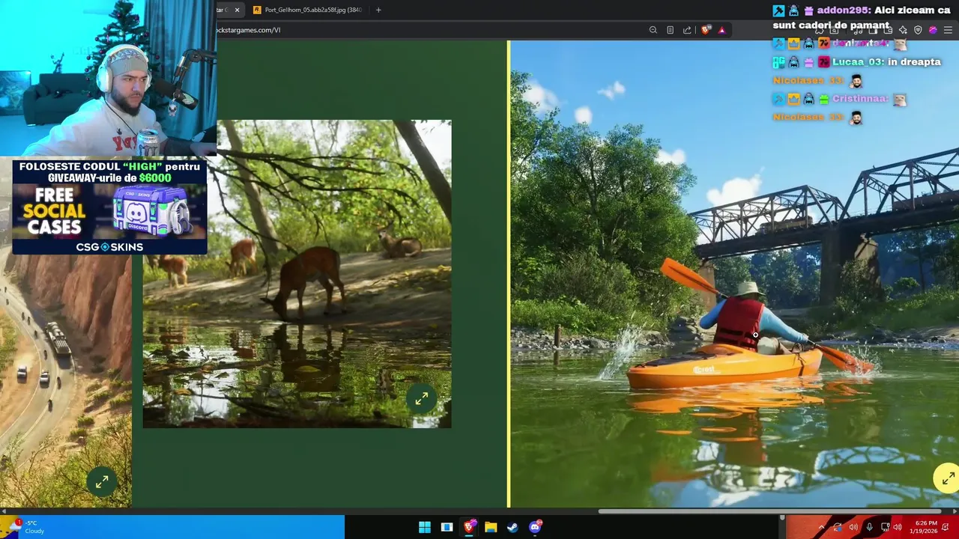
Task: Open Brave Leo AI sparkle icon
Action: click(903, 30)
